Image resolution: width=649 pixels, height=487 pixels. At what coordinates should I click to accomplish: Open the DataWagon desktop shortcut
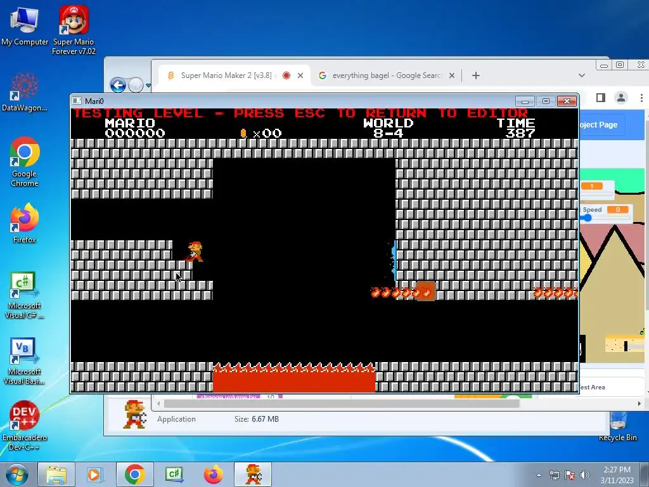24,92
